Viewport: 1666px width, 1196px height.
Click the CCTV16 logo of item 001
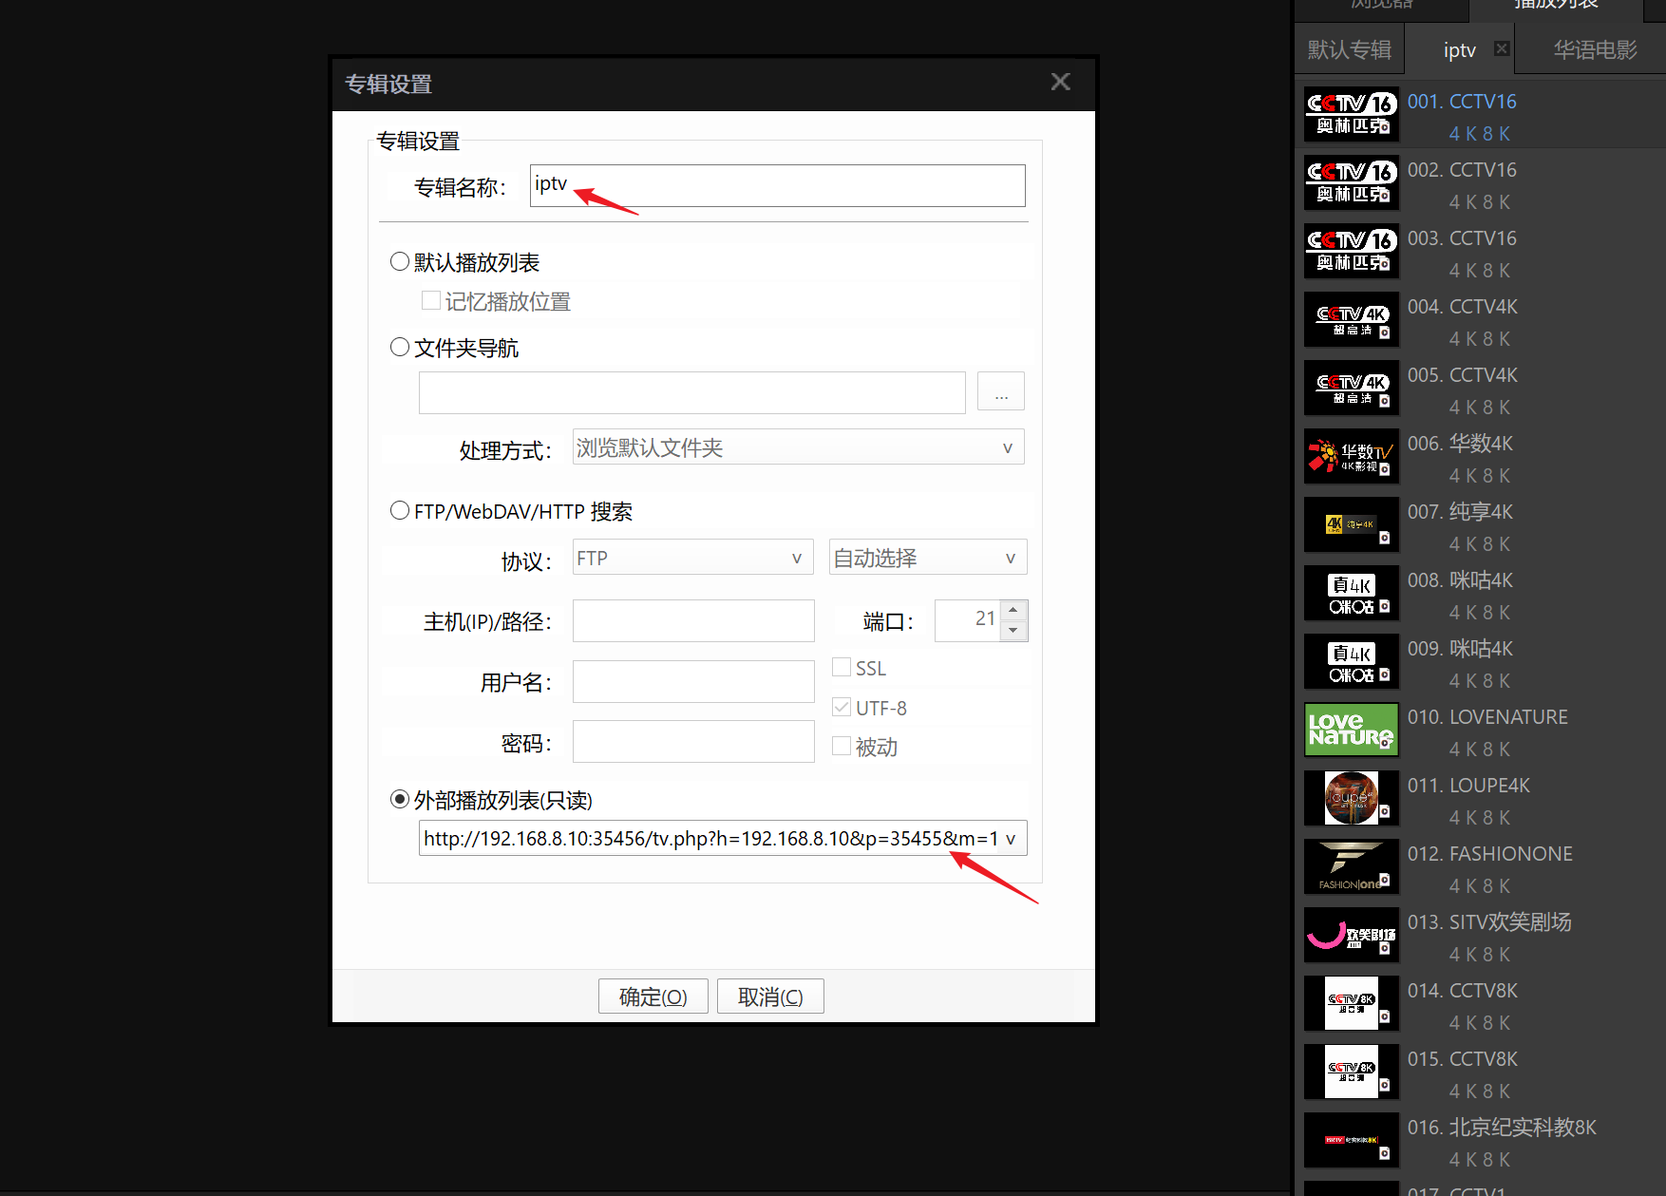tap(1352, 115)
